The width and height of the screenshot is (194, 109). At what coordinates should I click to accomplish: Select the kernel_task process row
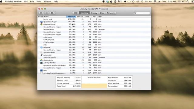pyautogui.click(x=94, y=19)
